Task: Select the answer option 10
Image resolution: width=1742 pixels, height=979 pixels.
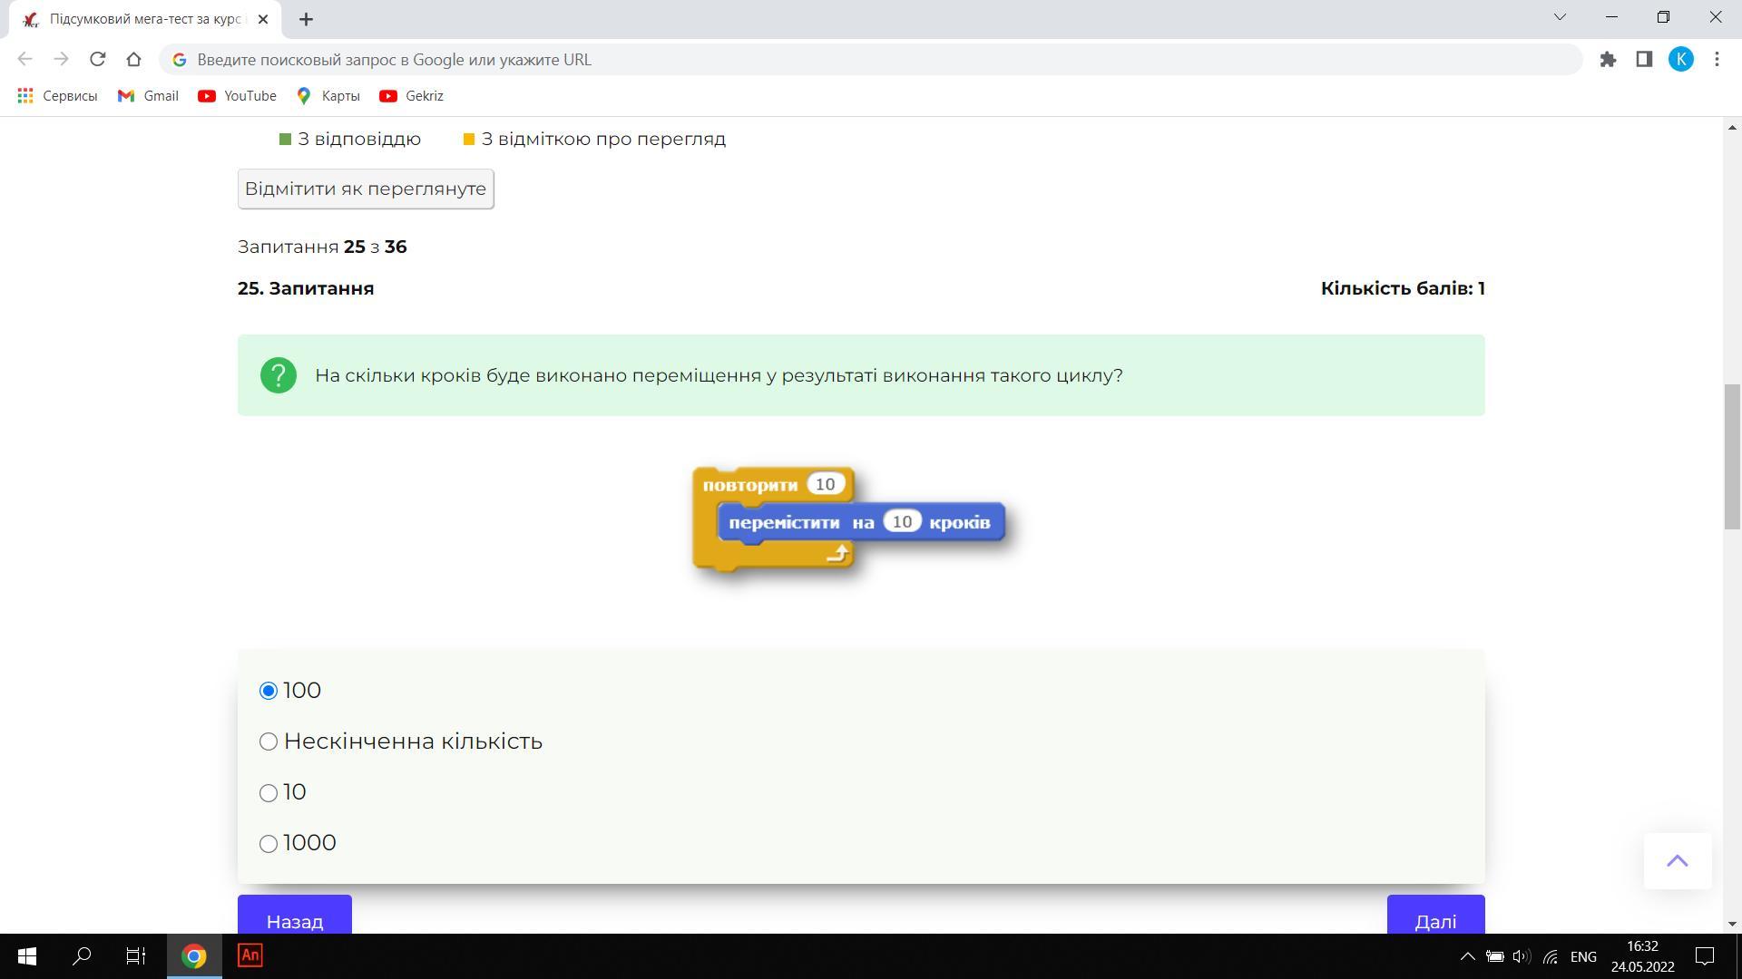Action: click(x=269, y=793)
